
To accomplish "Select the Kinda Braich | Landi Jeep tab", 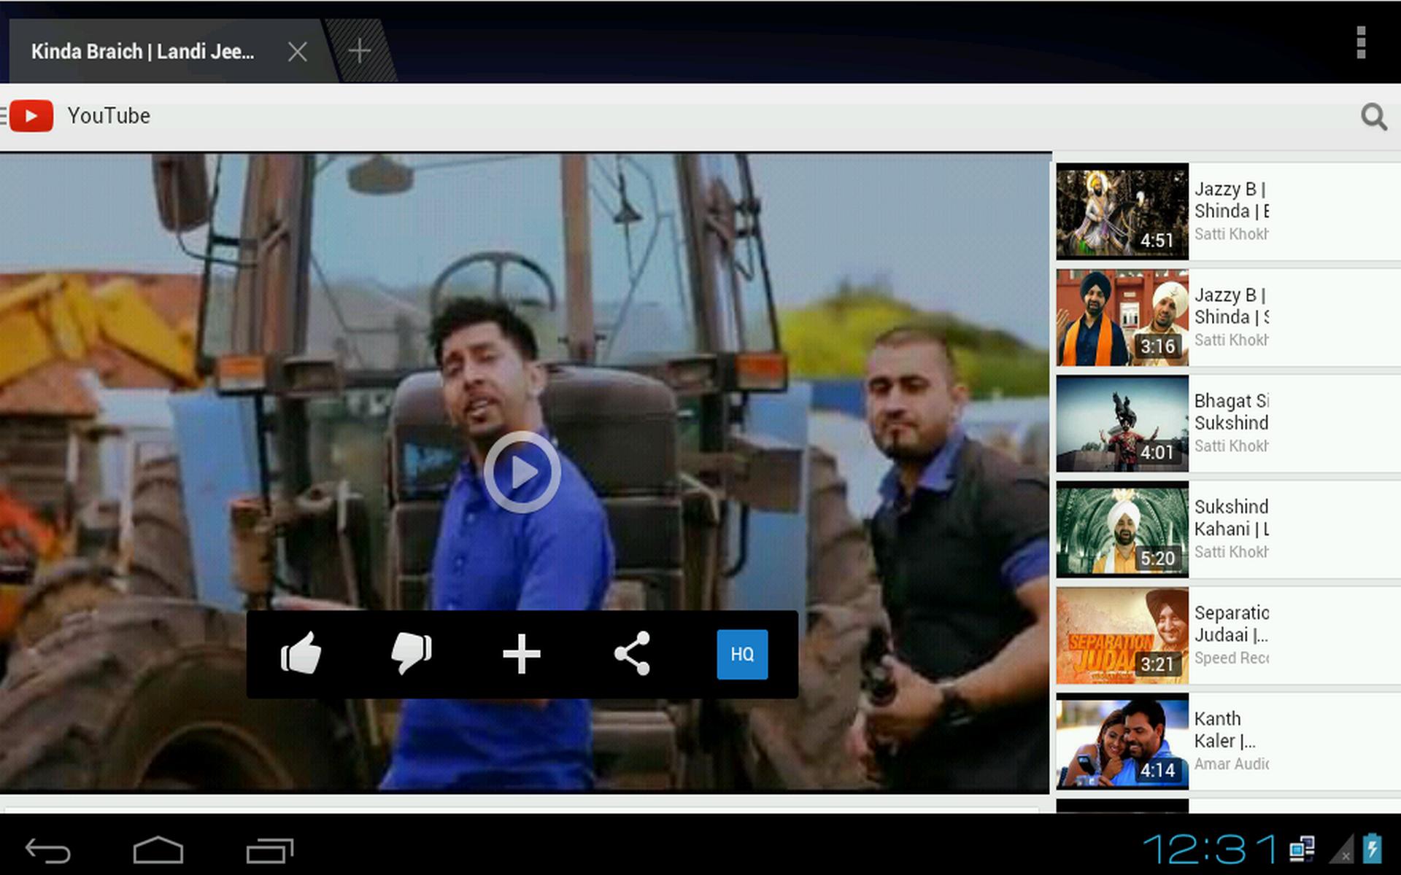I will pos(143,52).
